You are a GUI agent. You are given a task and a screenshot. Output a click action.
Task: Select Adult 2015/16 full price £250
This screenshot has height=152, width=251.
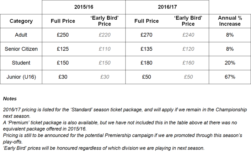[63, 35]
